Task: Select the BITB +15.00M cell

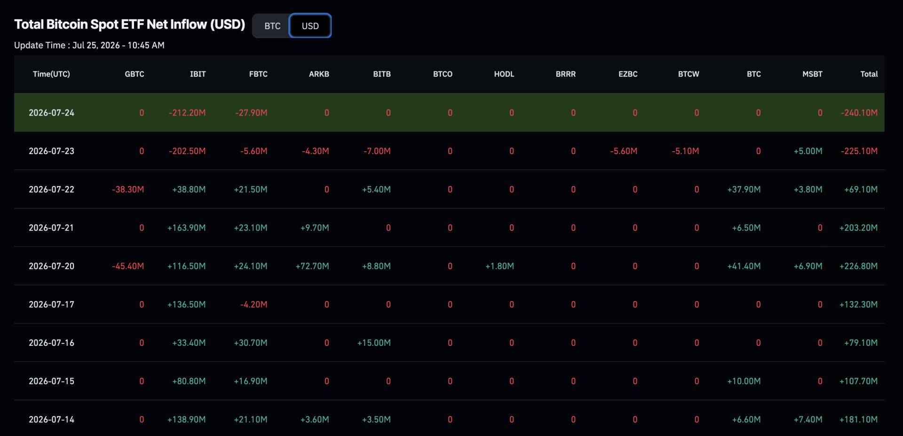Action: (x=374, y=343)
